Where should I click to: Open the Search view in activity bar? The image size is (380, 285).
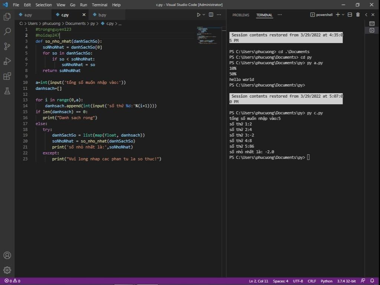[7, 31]
